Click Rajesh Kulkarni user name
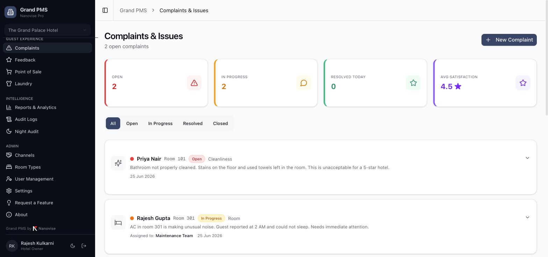548x257 pixels. tap(37, 243)
